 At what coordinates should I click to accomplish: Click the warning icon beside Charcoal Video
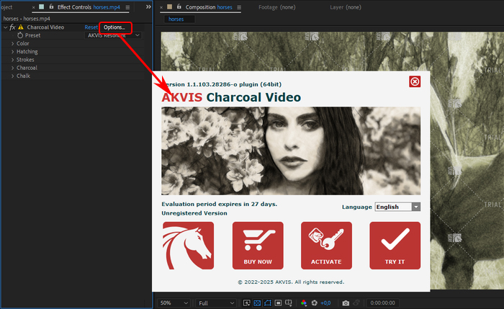[x=21, y=27]
